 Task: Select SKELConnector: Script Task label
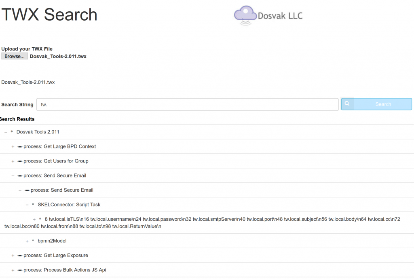click(x=69, y=205)
